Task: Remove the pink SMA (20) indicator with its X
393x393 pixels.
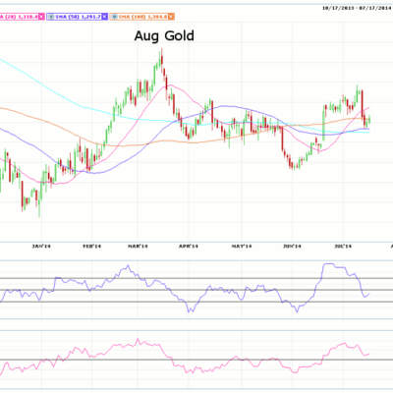Action: coord(41,17)
